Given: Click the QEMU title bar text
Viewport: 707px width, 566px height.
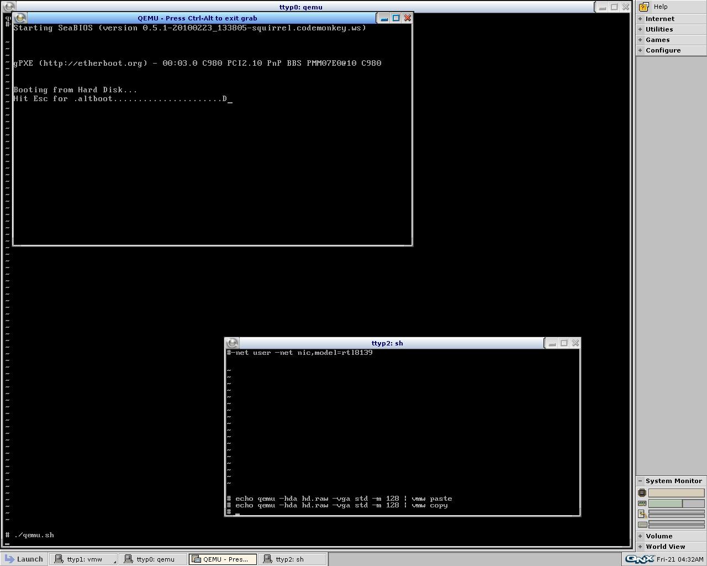Looking at the screenshot, I should click(197, 18).
